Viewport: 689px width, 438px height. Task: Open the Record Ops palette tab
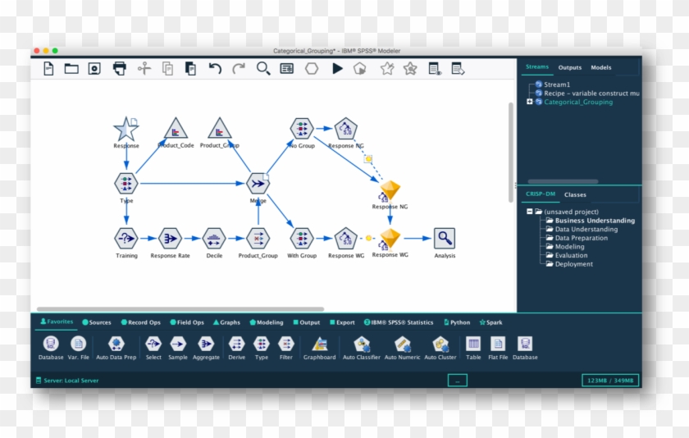tap(140, 322)
